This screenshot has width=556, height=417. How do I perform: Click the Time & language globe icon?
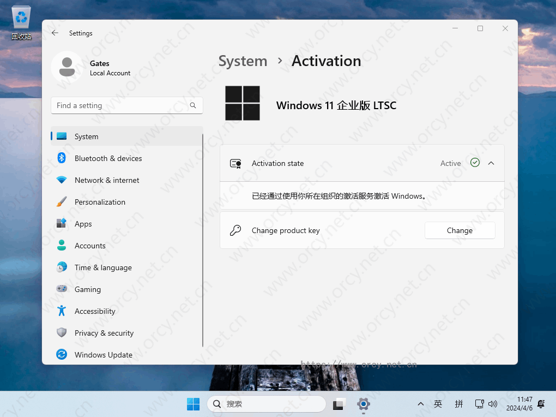(x=62, y=267)
